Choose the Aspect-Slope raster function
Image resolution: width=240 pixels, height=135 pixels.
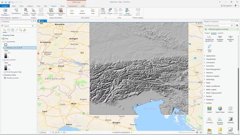click(220, 109)
